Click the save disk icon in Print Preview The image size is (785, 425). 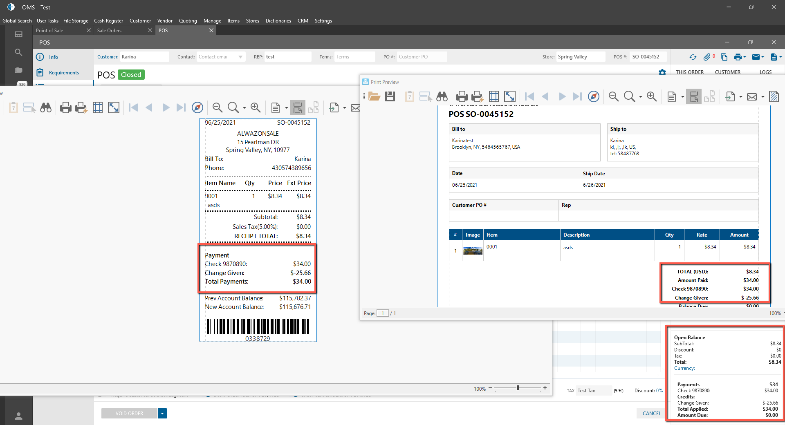pos(390,96)
